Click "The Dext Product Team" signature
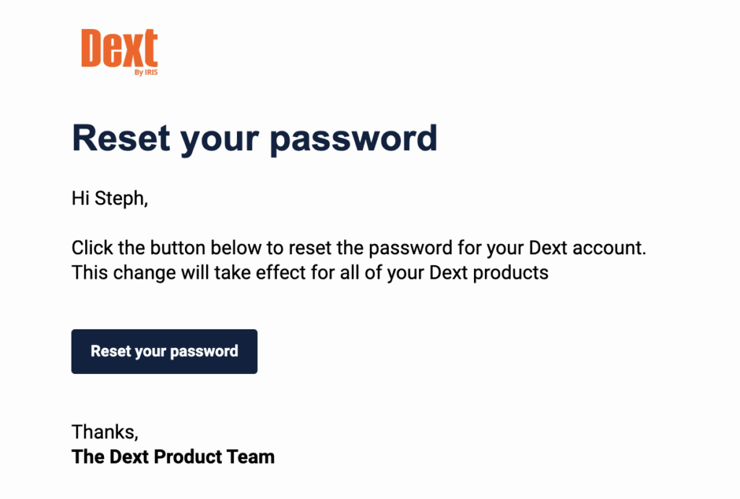 point(173,456)
